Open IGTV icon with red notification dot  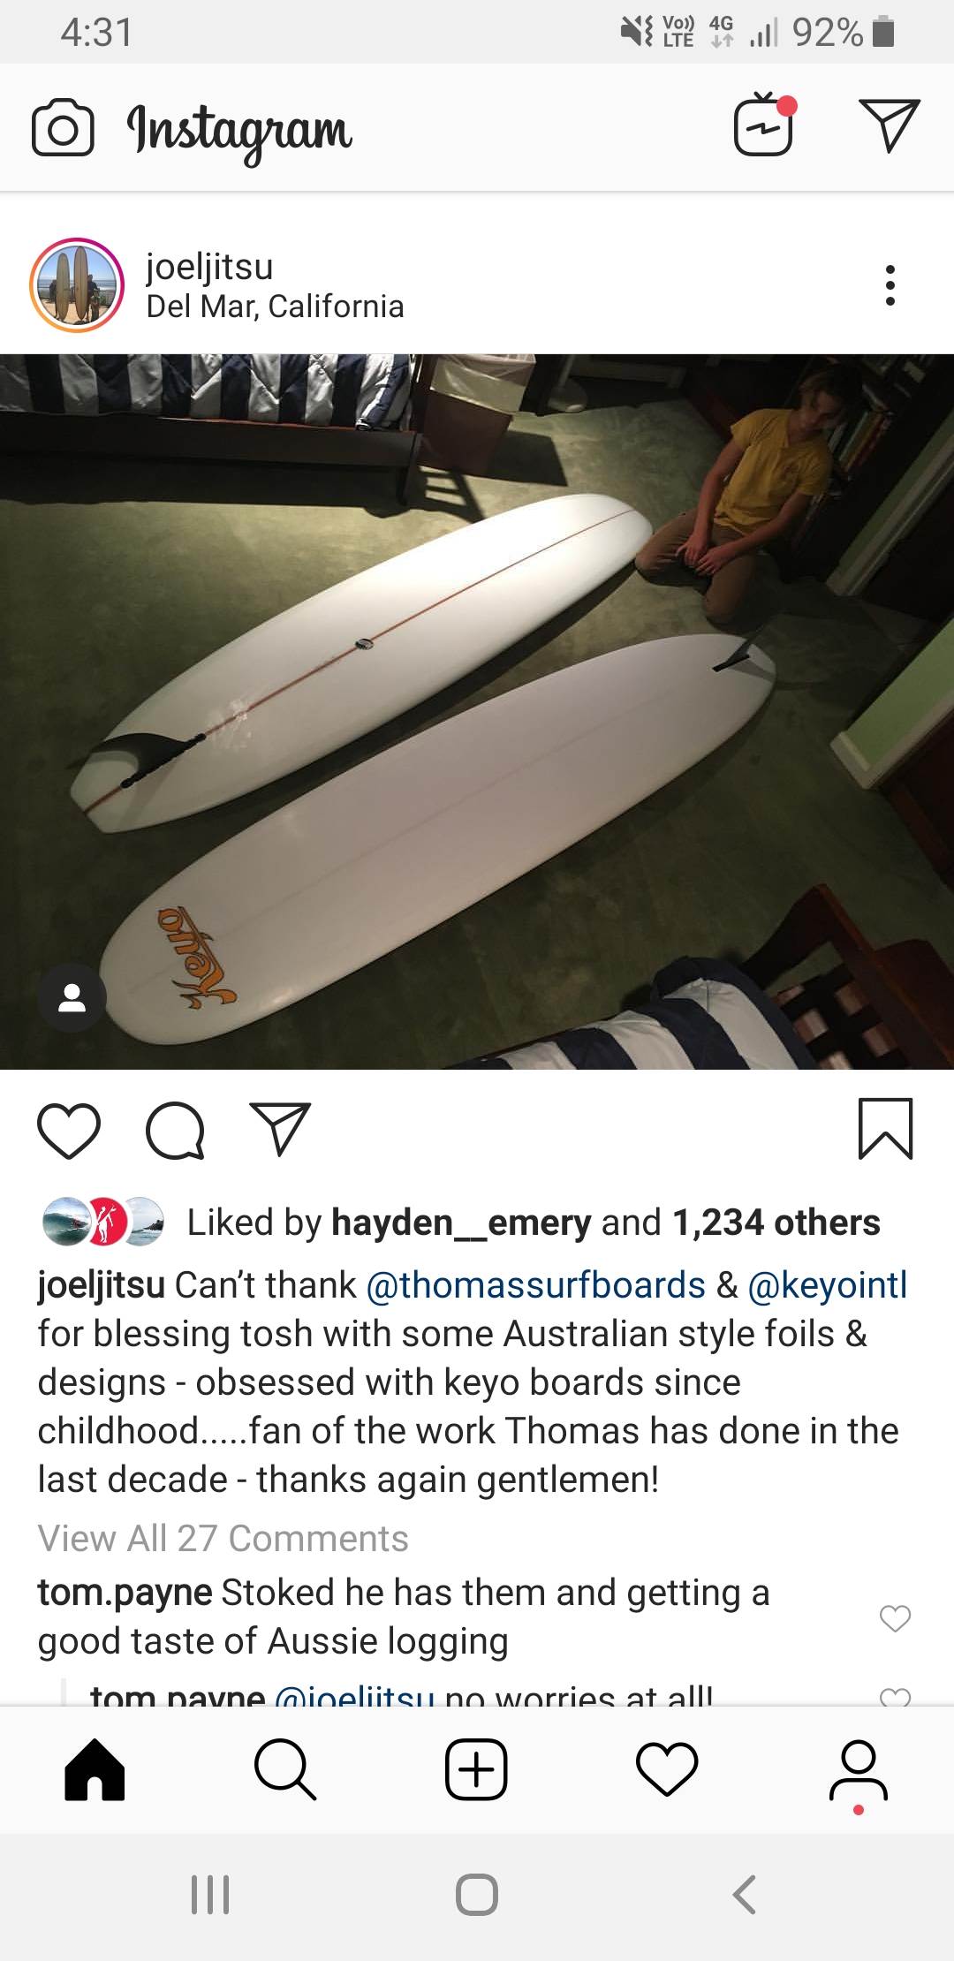765,125
